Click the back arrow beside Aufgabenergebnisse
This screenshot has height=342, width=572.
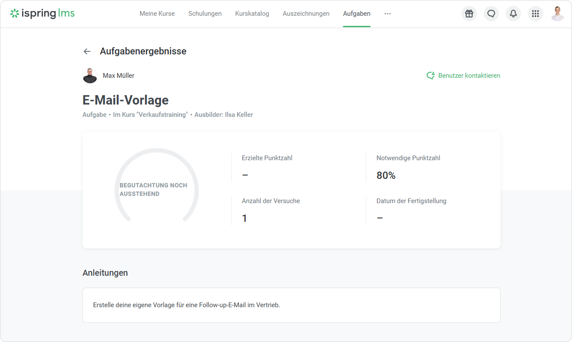[x=87, y=51]
